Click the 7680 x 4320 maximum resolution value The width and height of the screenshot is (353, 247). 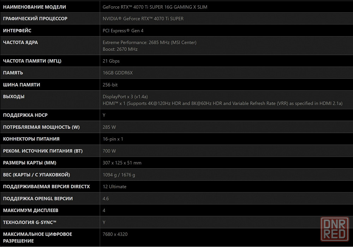[115, 234]
